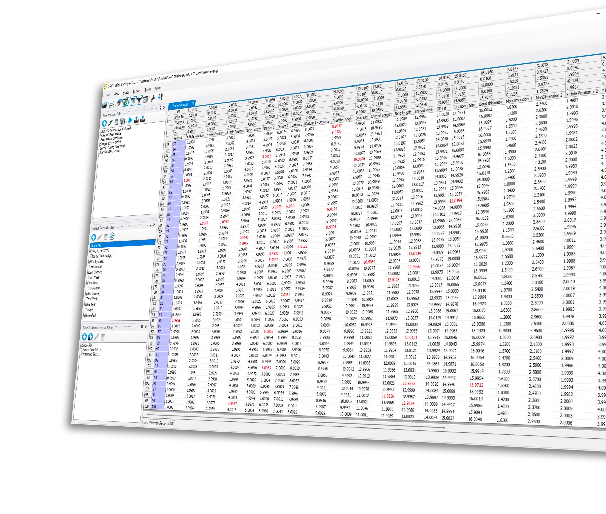The width and height of the screenshot is (606, 514).
Task: Close the Sample.qcq tab
Action: point(193,103)
